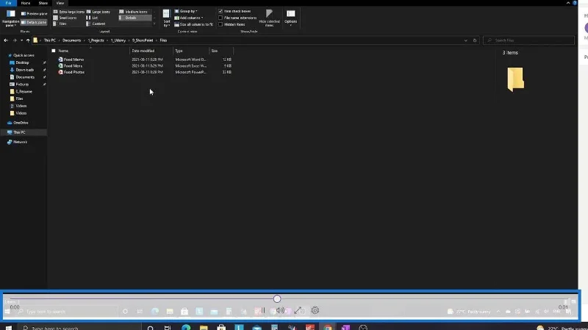Enable Hidden items checkbox

(220, 24)
